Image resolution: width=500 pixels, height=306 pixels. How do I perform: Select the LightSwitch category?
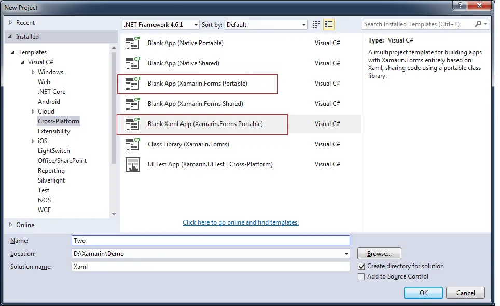[54, 151]
